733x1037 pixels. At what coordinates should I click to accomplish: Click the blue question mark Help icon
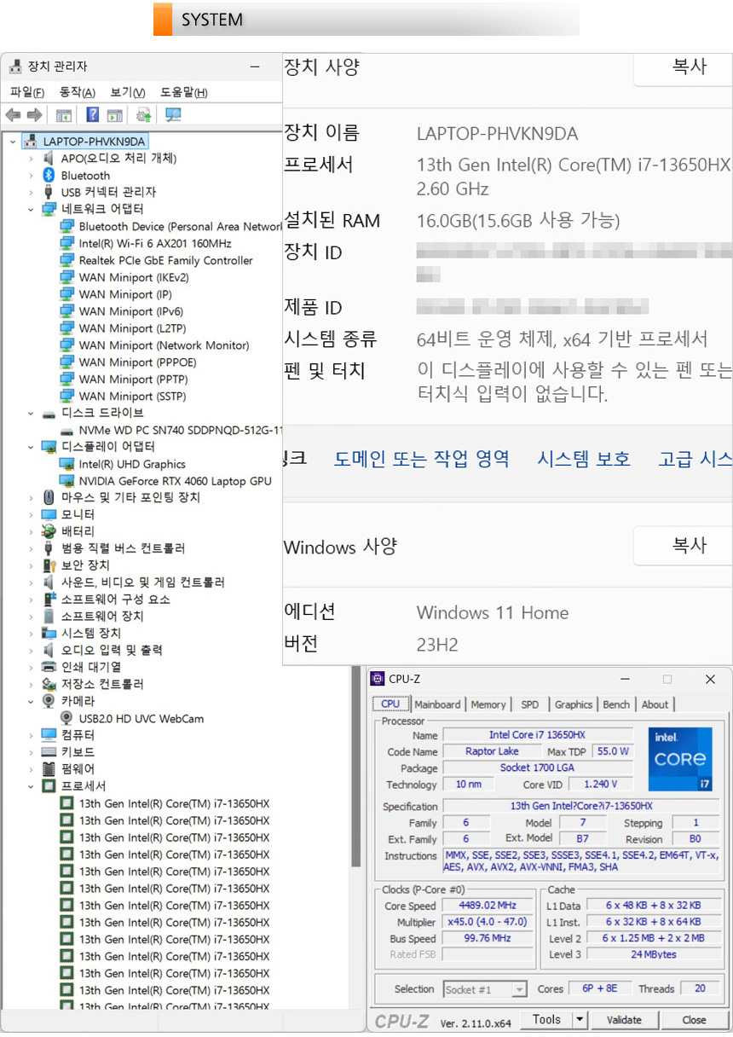point(93,115)
